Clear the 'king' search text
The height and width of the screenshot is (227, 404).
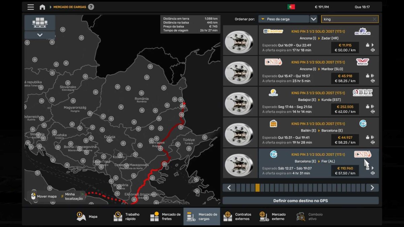(374, 19)
